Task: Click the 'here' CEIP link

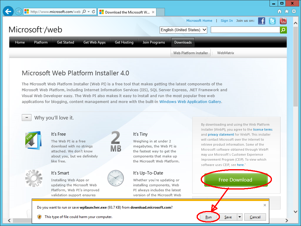Action: 240,165
